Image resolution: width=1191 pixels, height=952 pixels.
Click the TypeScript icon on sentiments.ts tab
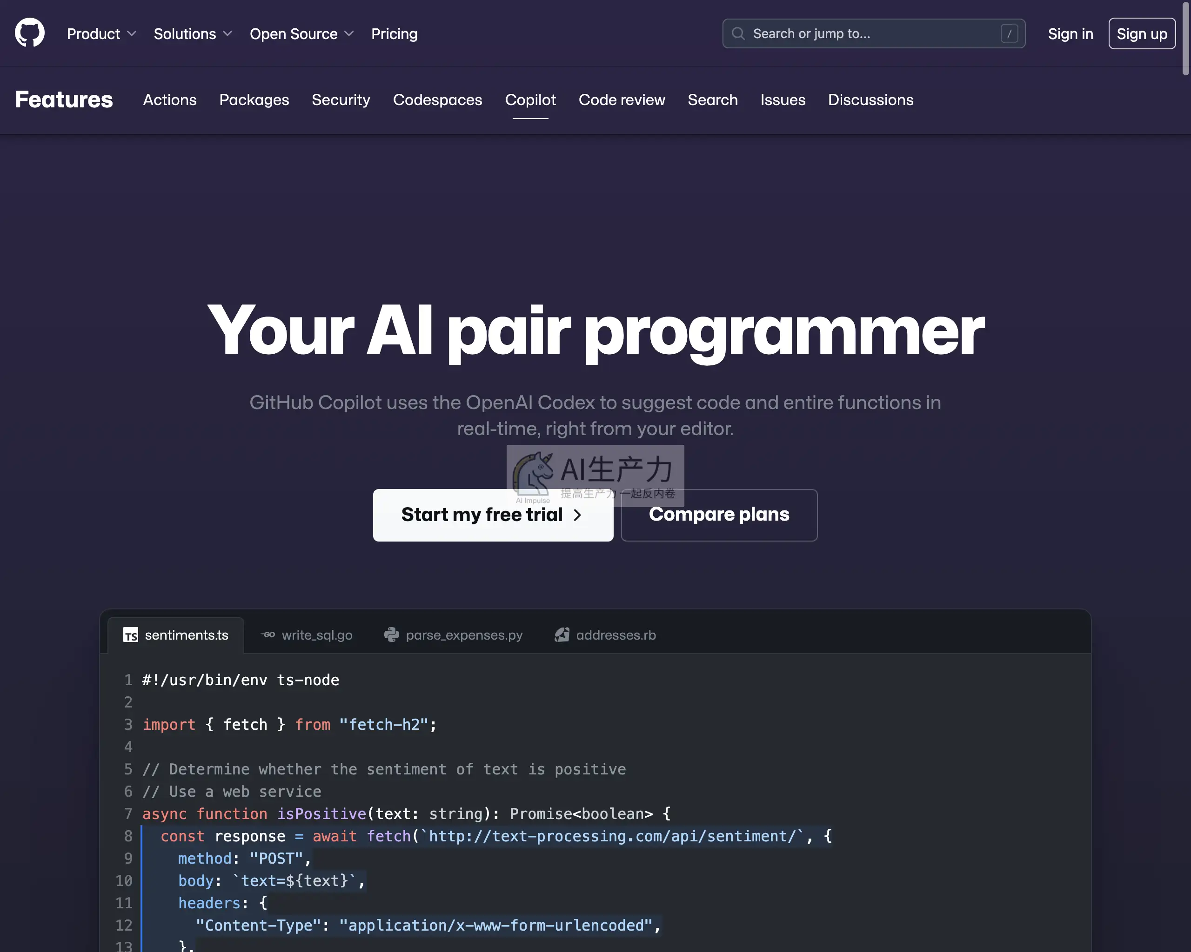pyautogui.click(x=131, y=635)
